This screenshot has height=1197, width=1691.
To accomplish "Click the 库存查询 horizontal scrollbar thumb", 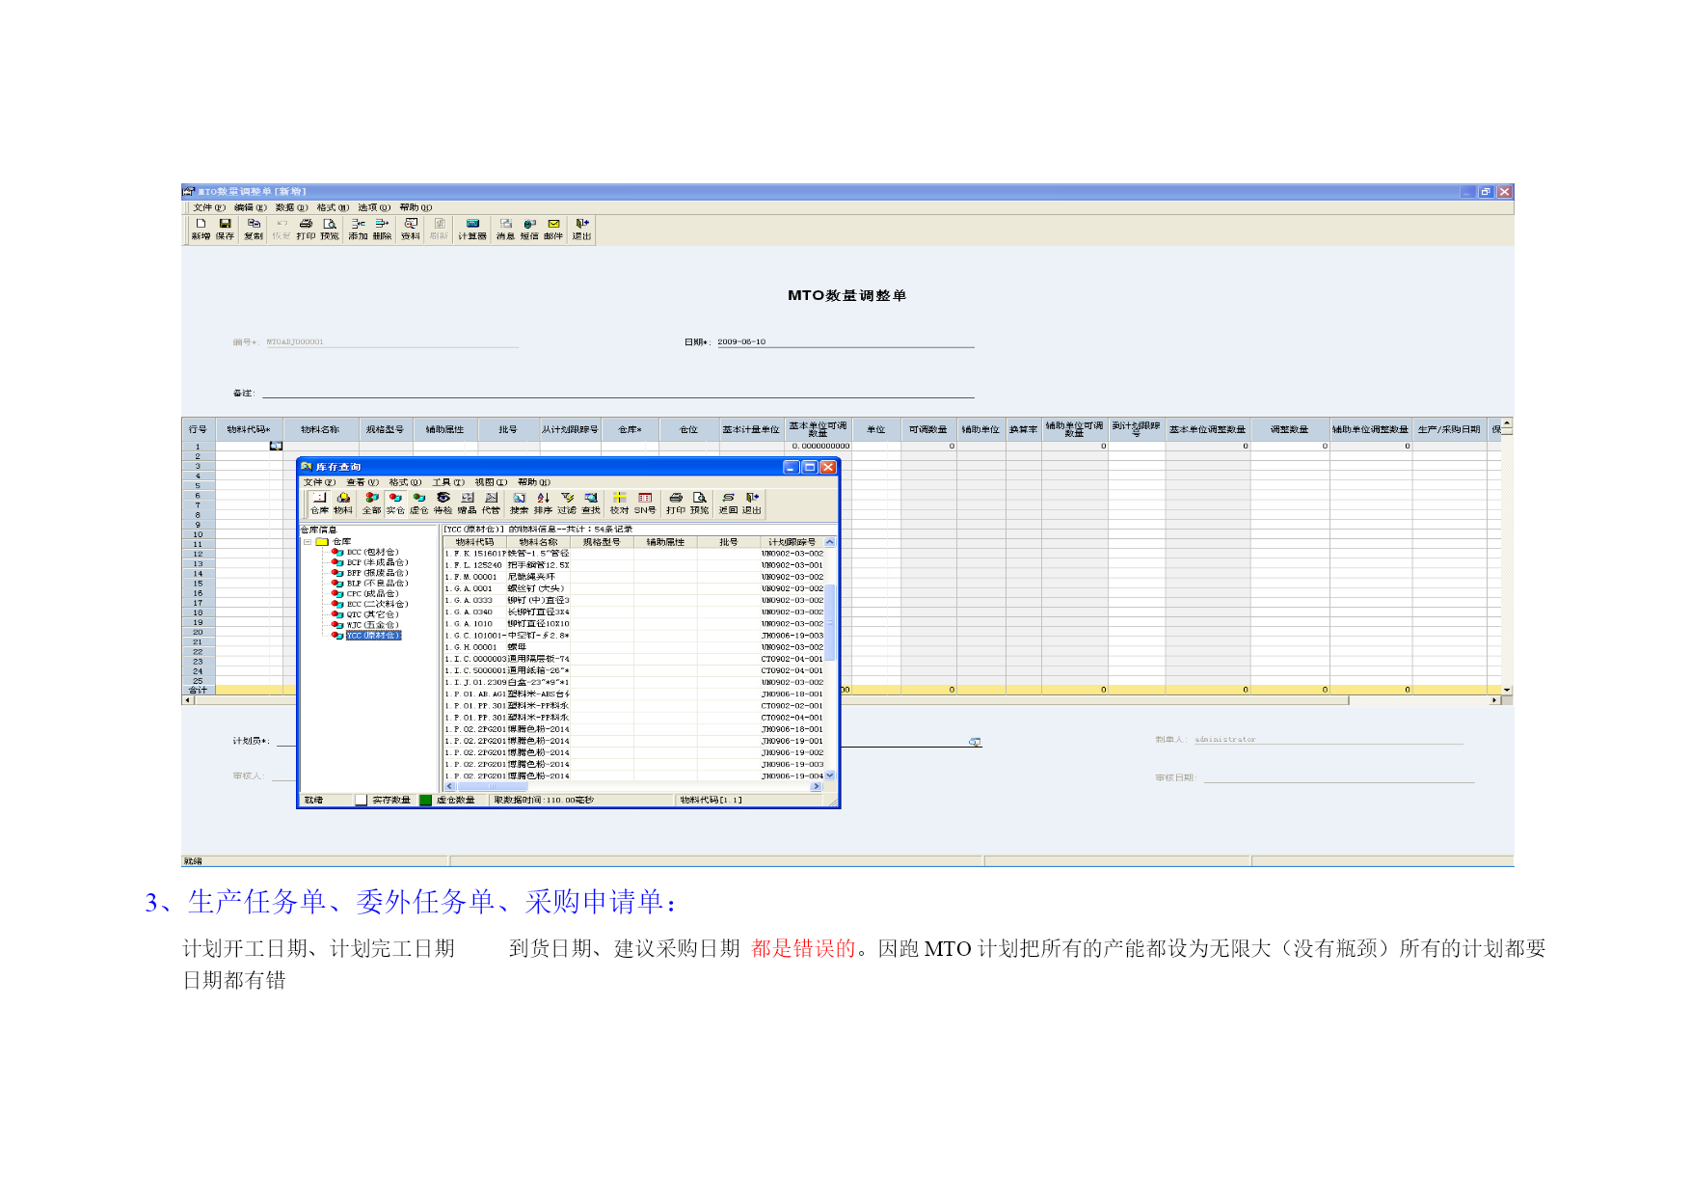I will click(x=493, y=787).
